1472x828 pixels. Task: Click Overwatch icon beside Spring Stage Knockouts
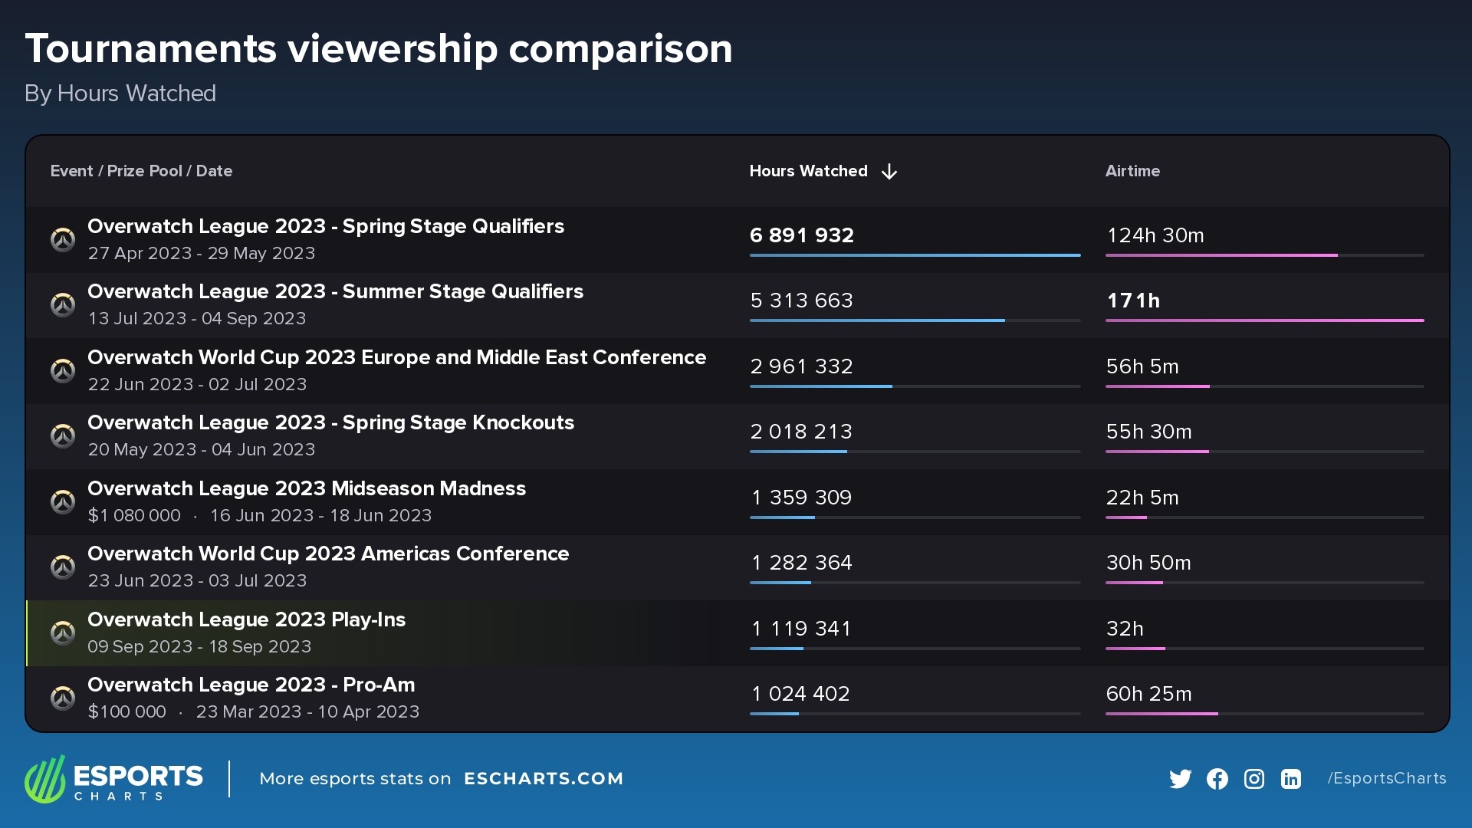pos(63,436)
